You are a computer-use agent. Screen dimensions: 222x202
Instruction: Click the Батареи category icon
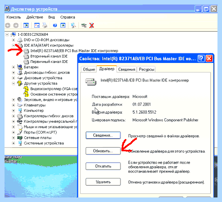coord(20,67)
